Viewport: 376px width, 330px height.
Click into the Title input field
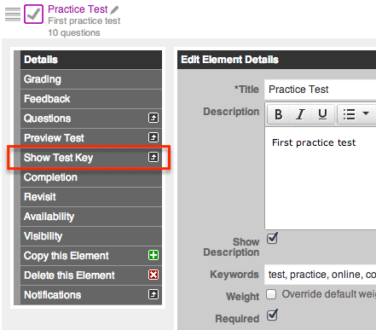point(321,90)
